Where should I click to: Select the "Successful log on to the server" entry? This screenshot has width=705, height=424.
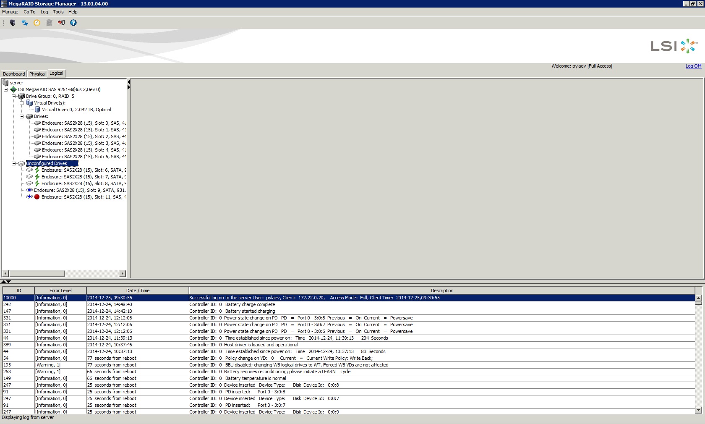click(349, 298)
